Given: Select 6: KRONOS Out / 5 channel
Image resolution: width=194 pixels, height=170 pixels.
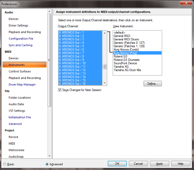Looking at the screenshot, I should pyautogui.click(x=80, y=46).
